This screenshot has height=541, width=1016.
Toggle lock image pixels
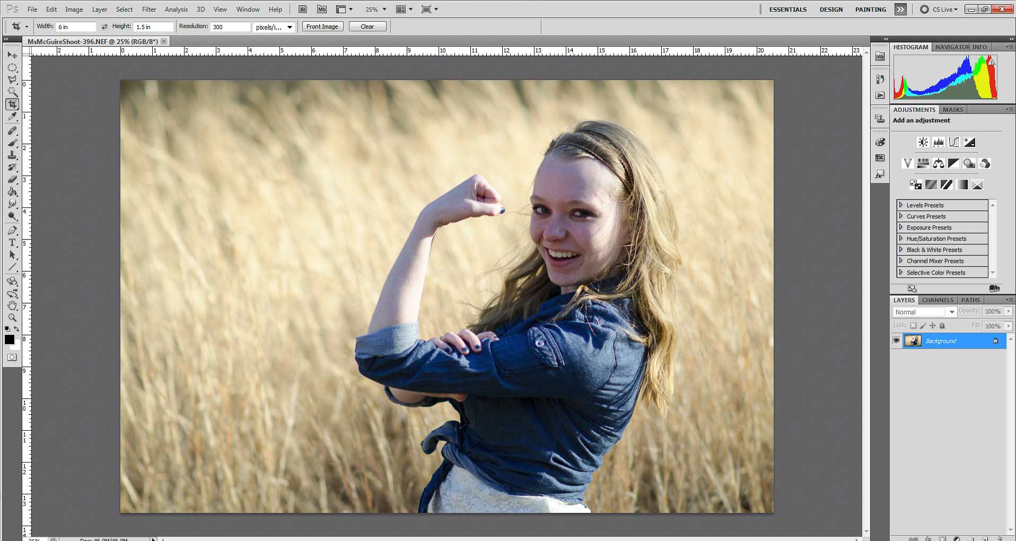pos(923,326)
